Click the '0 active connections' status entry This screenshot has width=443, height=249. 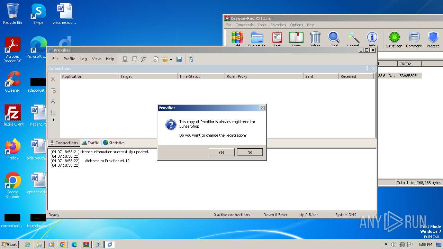tap(232, 215)
